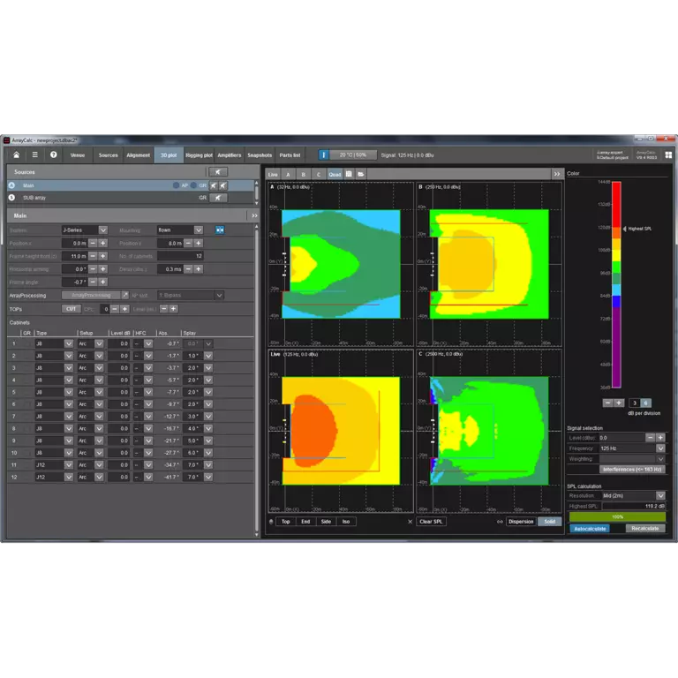Click the Clear SPL button

click(x=431, y=522)
